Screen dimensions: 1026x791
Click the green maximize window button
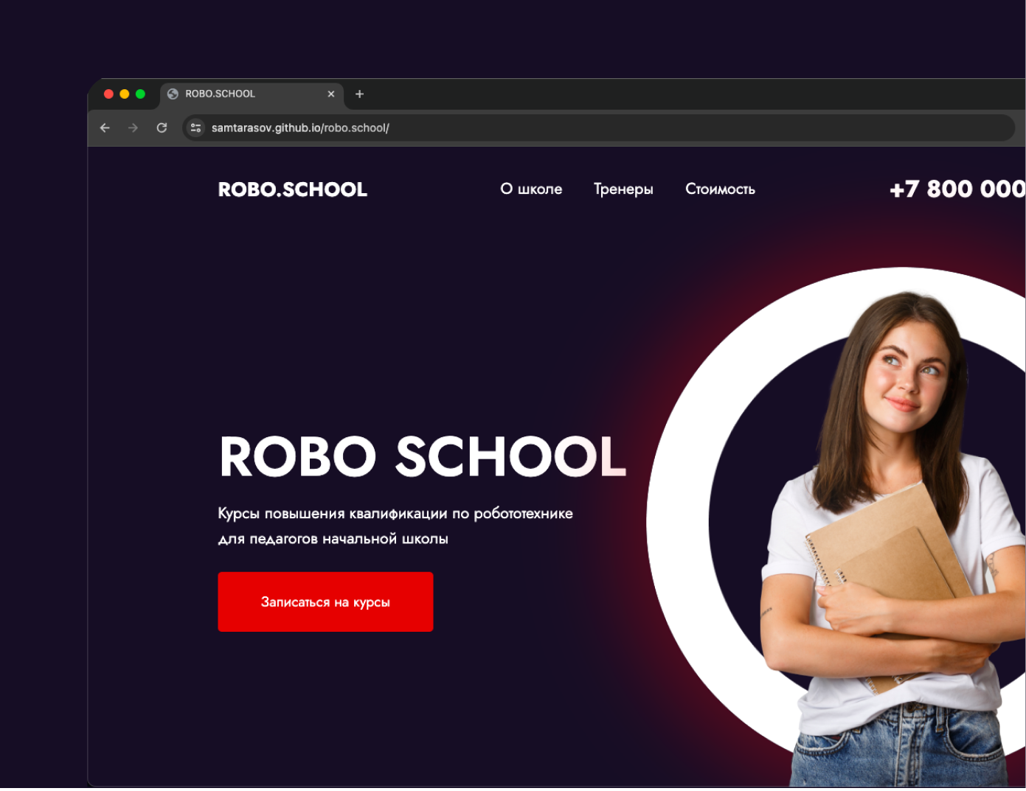point(140,94)
